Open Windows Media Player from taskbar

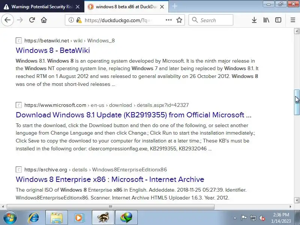click(x=79, y=217)
